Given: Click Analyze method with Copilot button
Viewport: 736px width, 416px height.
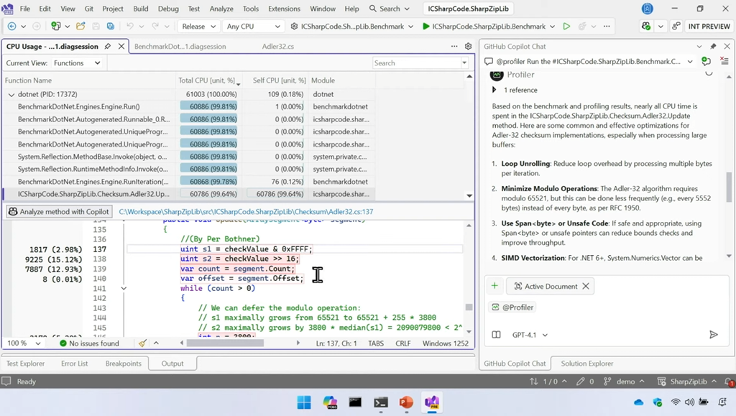Looking at the screenshot, I should coord(59,212).
